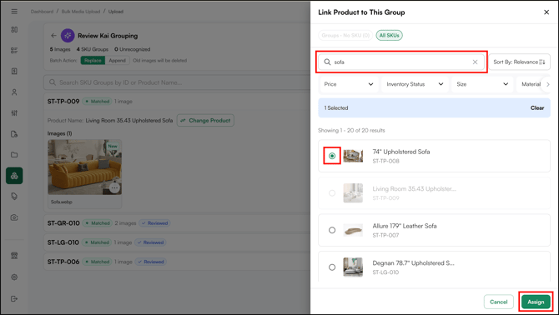Collapse the ST-TP-009 SKU group
559x315 pixels.
pos(177,102)
